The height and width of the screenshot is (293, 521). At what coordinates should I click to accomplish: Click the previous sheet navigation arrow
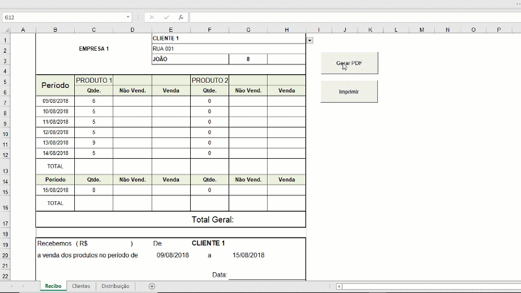12,286
